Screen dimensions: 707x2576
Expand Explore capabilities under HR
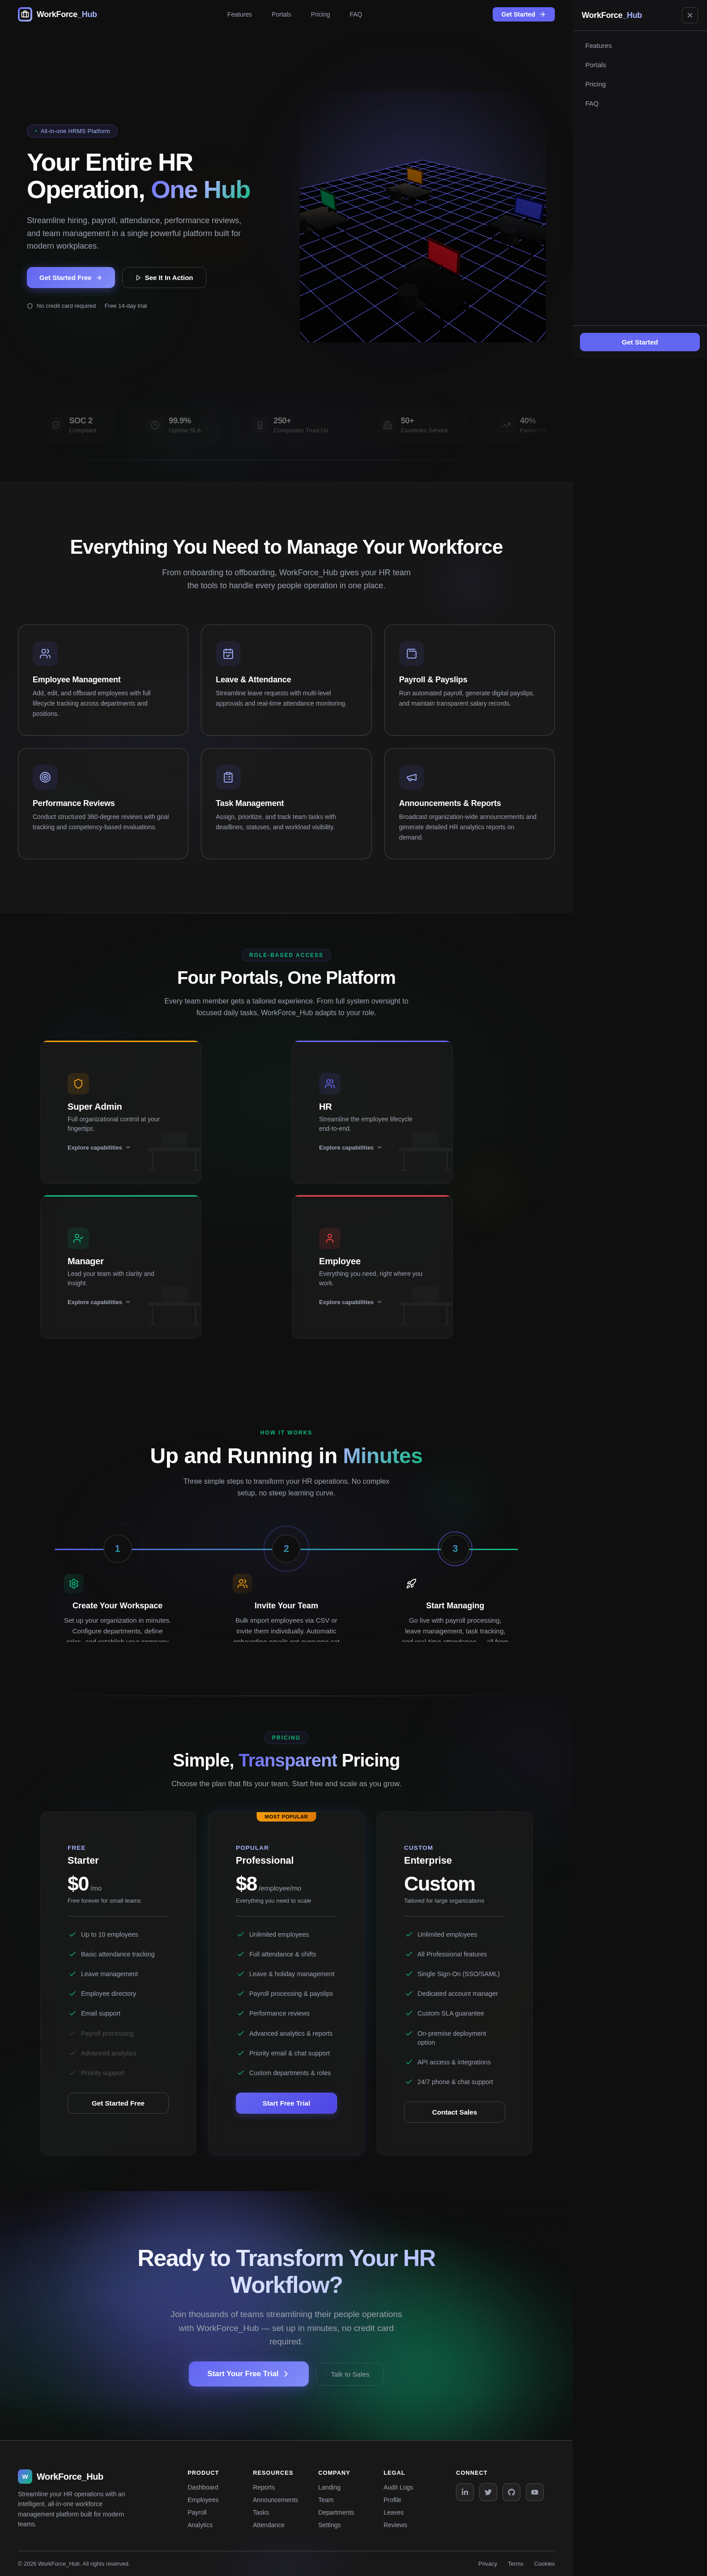click(x=350, y=1147)
